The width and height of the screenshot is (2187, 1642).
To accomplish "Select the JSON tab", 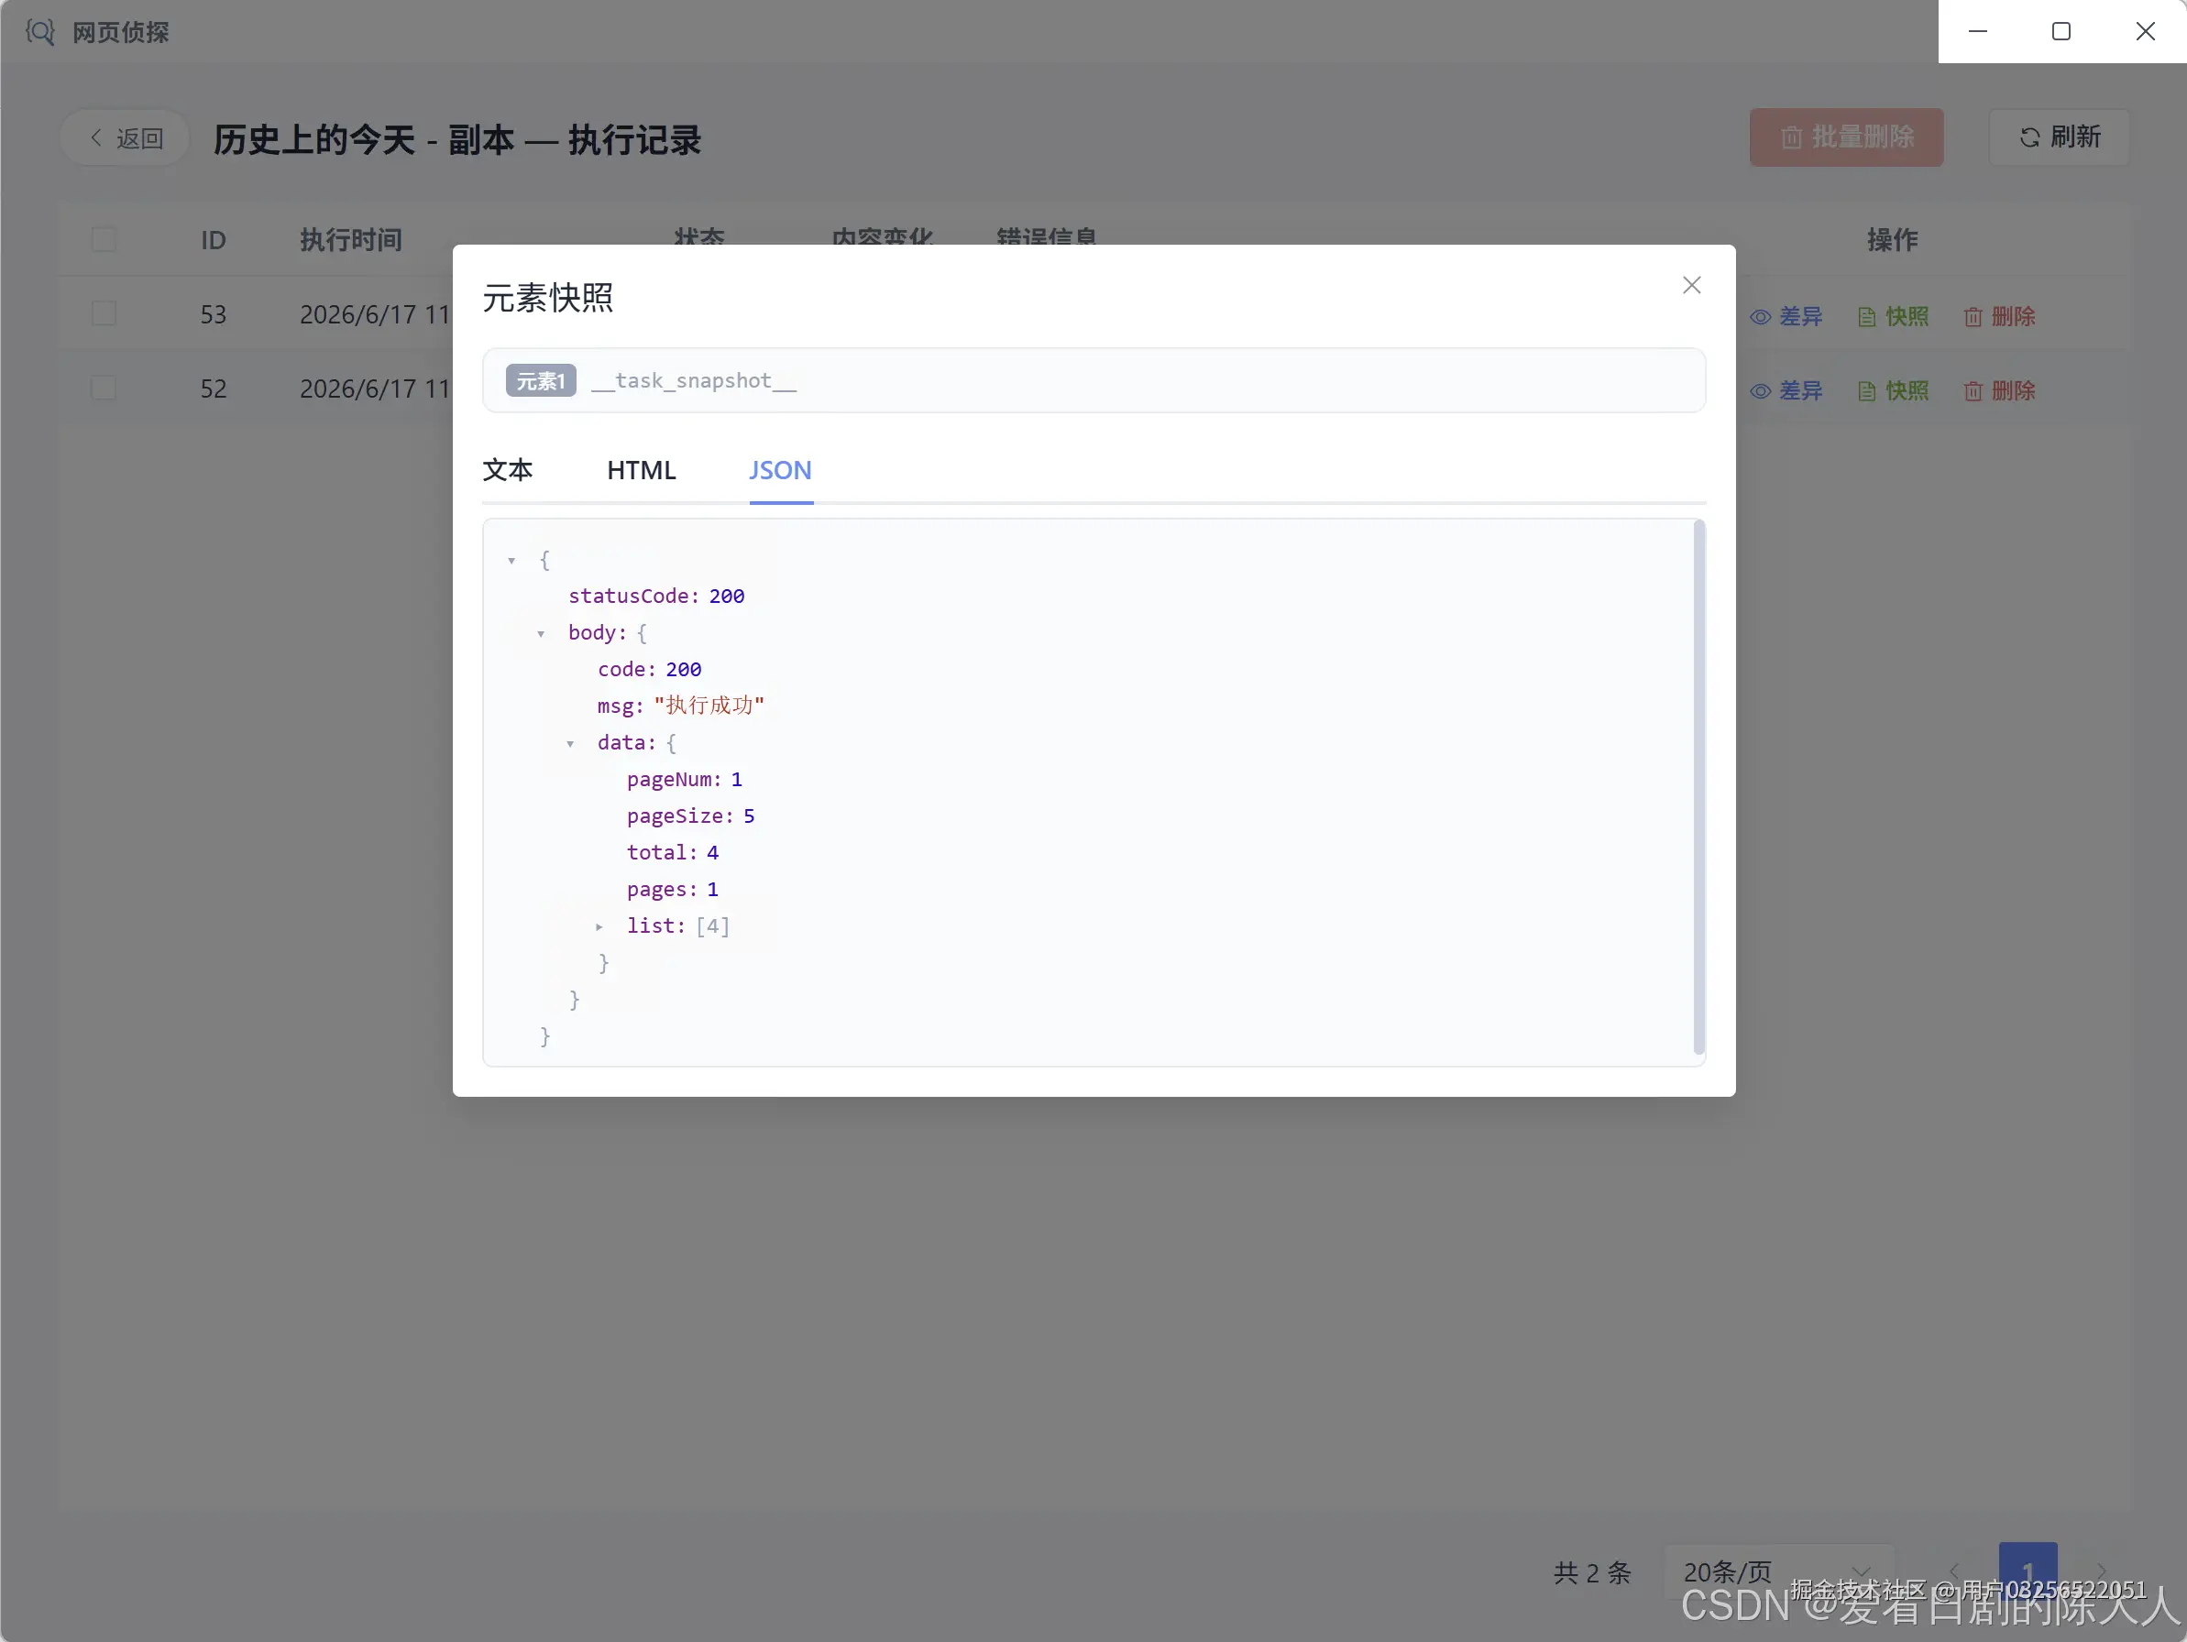I will pyautogui.click(x=780, y=469).
